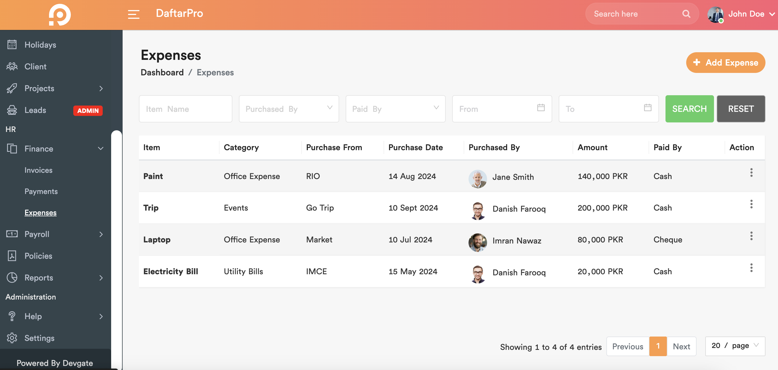The image size is (778, 370).
Task: Click the hamburger menu icon
Action: click(133, 14)
